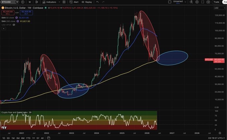
Task: Select the layout setup square icon
Action: coord(170,2)
